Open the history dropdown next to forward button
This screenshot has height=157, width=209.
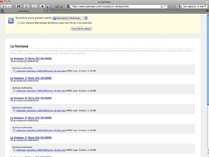[13, 6]
